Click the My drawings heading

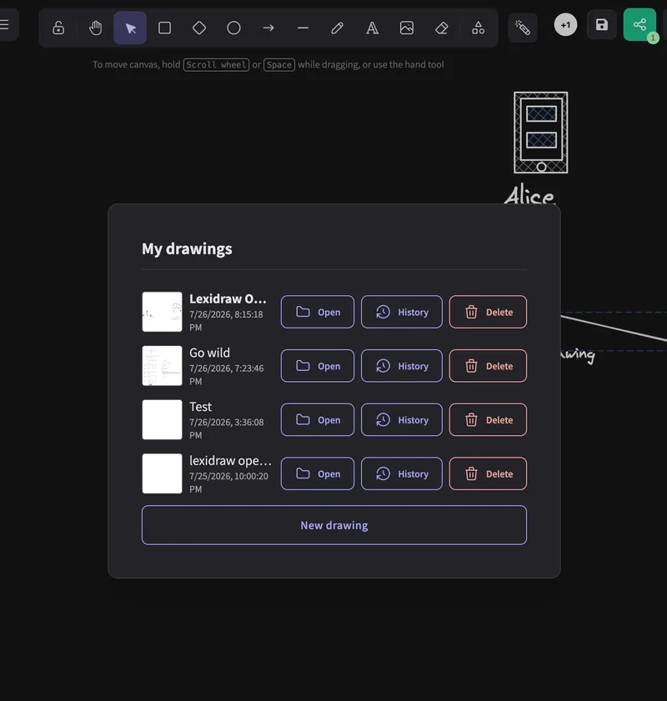coord(187,249)
